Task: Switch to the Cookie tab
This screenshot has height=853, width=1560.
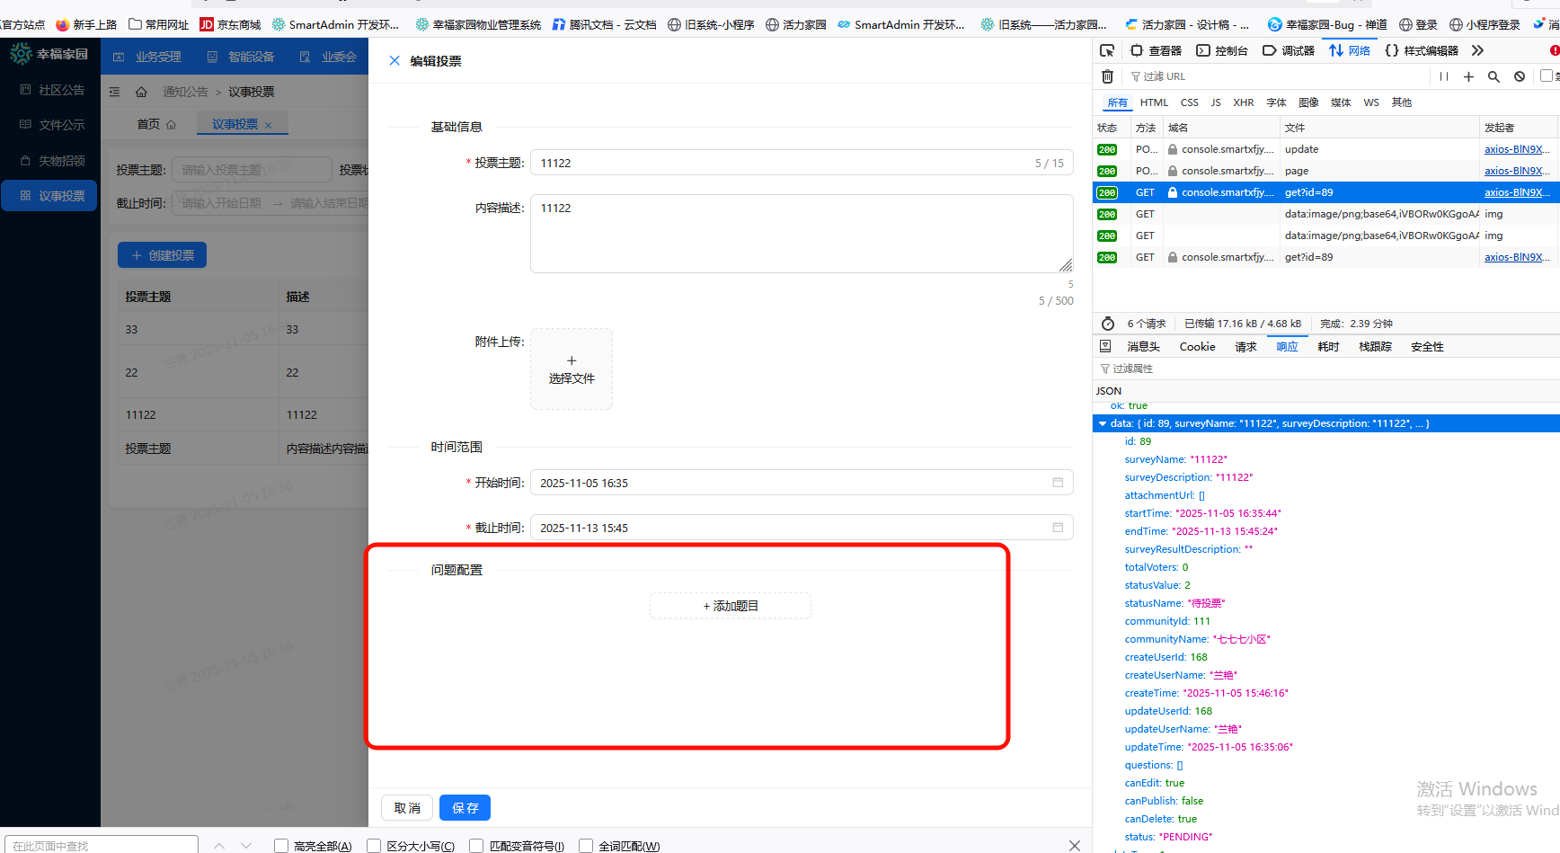Action: click(1197, 345)
